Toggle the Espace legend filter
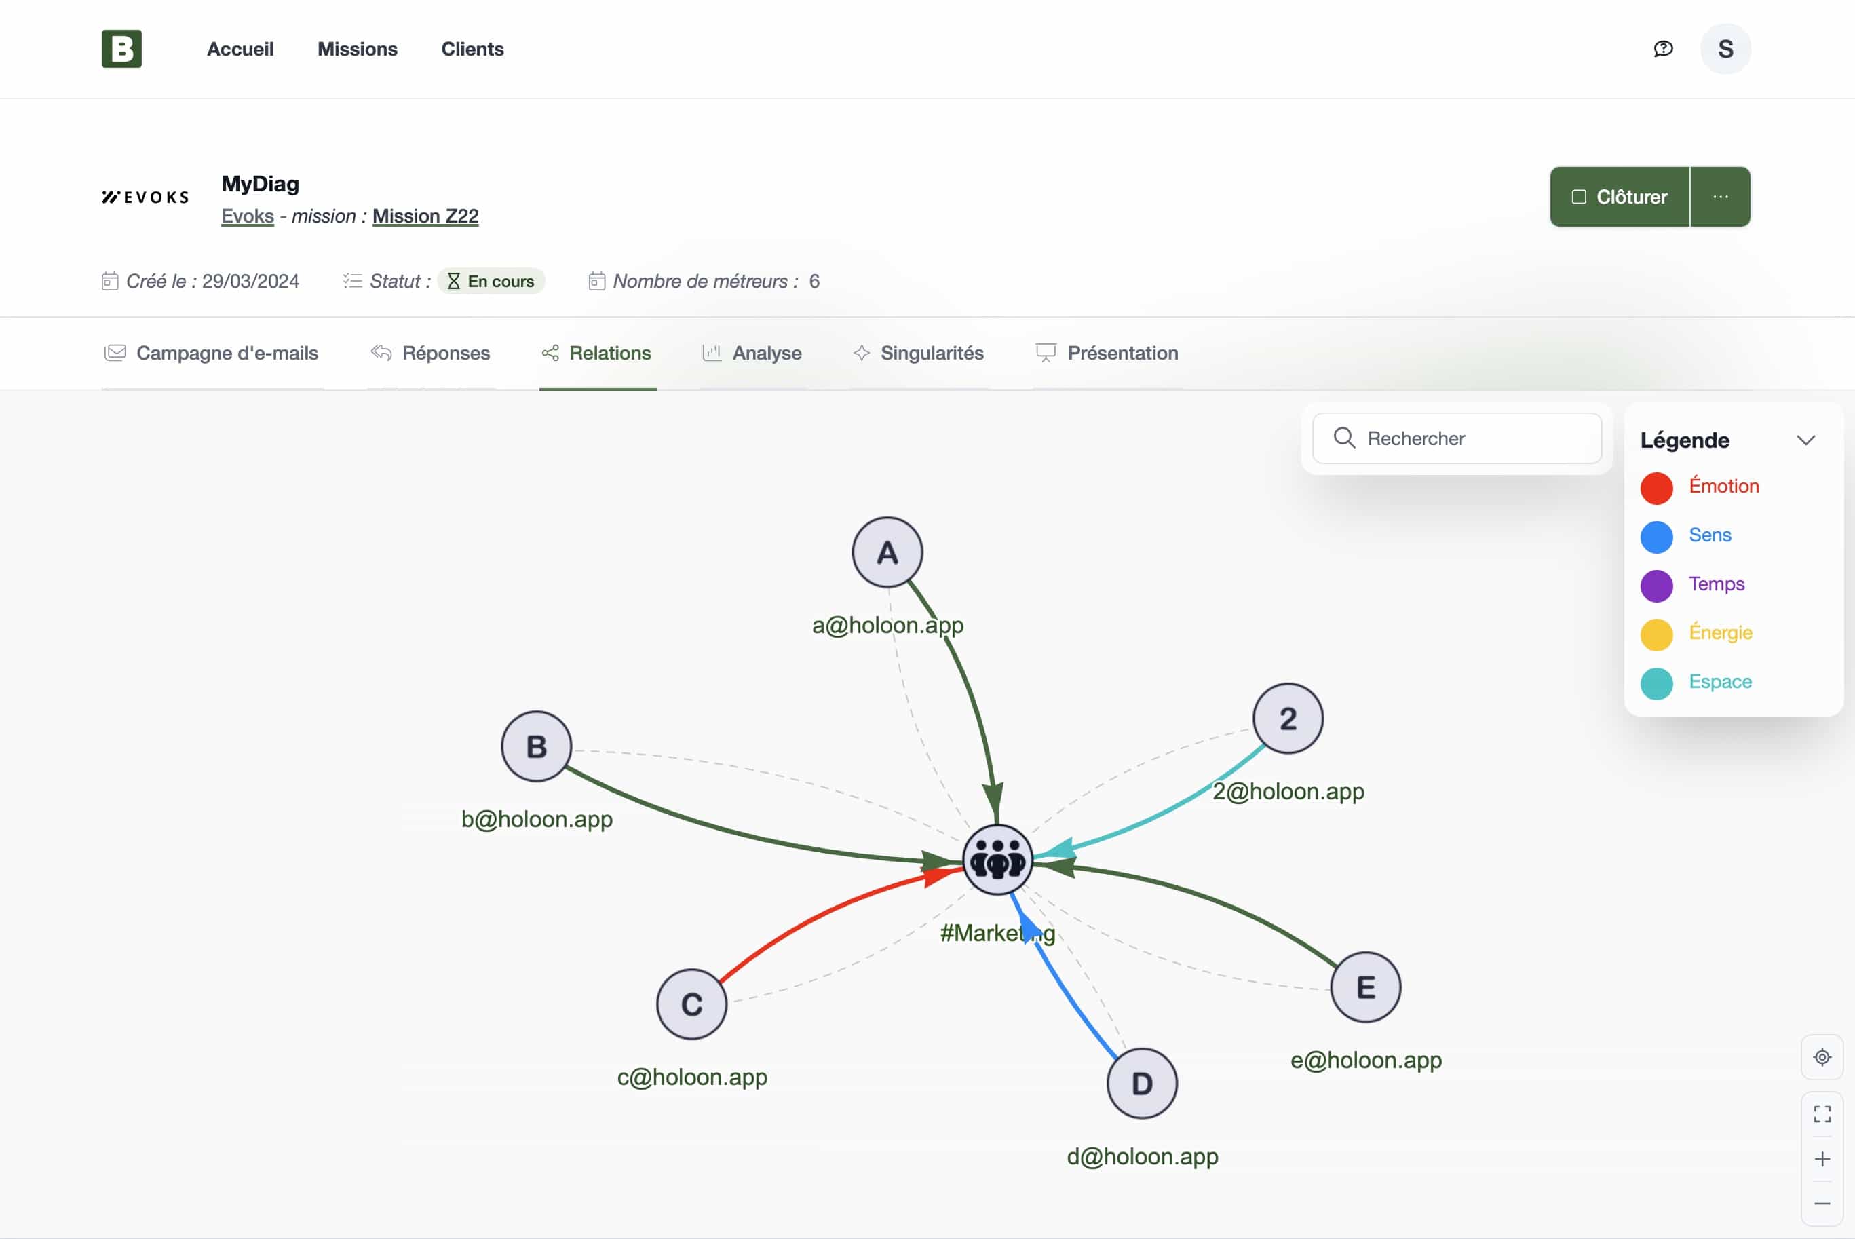The height and width of the screenshot is (1239, 1855). click(x=1720, y=681)
